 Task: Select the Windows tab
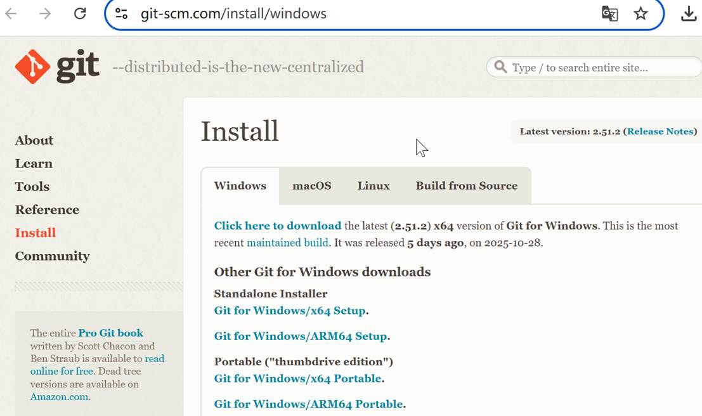(240, 186)
